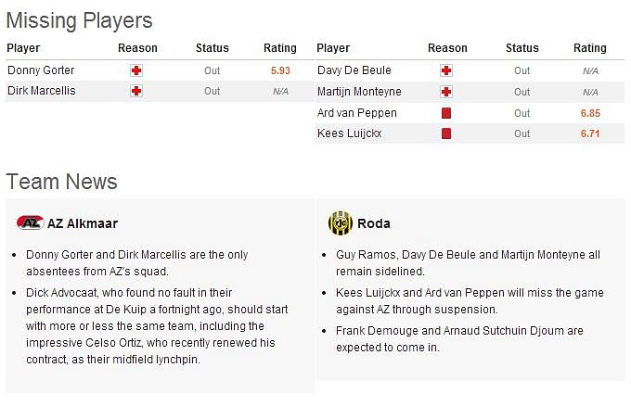Click Kees Luijckx's 6.71 rating
Image resolution: width=631 pixels, height=406 pixels.
tap(590, 133)
